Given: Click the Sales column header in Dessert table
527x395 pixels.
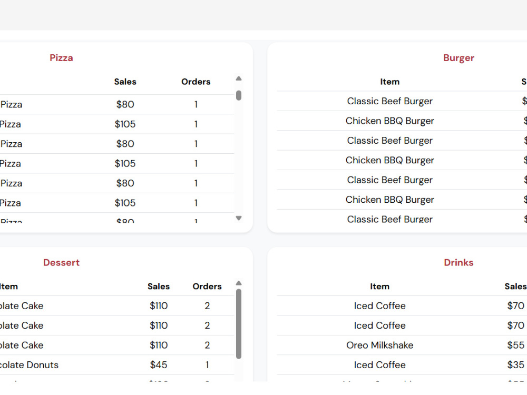Looking at the screenshot, I should [159, 286].
